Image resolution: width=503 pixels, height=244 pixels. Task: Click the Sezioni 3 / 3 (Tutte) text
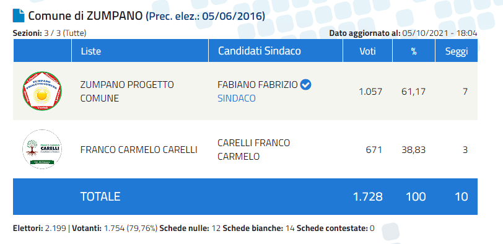pyautogui.click(x=50, y=33)
